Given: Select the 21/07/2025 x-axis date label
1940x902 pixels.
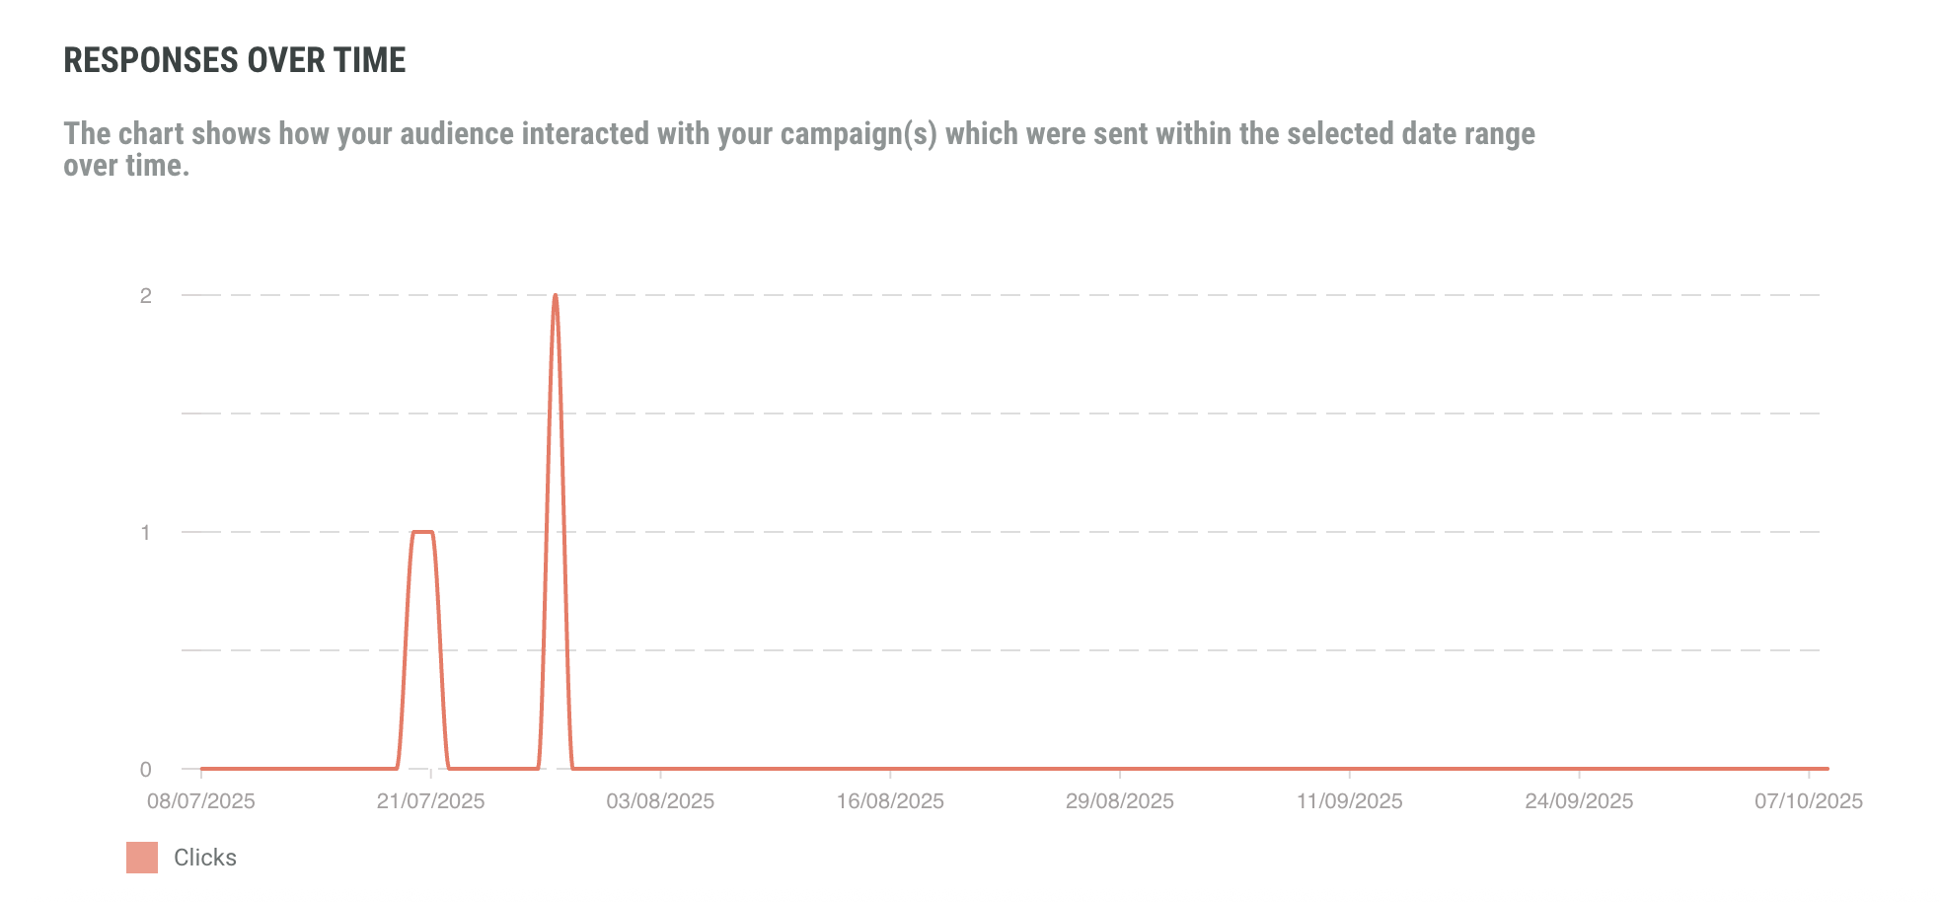Looking at the screenshot, I should click(430, 801).
